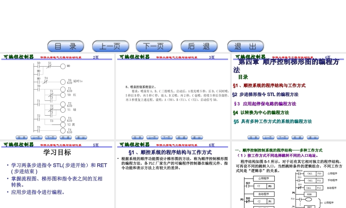Click the small 下一页 button on slide 2页
This screenshot has height=208, width=346.
[x=51, y=138]
